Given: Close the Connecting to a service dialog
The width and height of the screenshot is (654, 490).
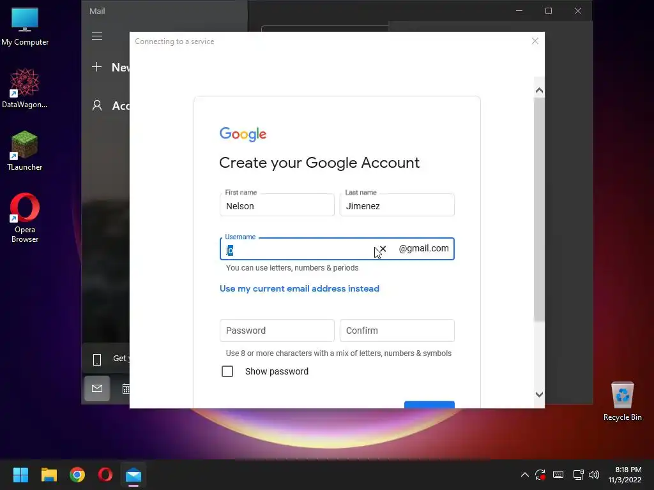Looking at the screenshot, I should [x=535, y=41].
